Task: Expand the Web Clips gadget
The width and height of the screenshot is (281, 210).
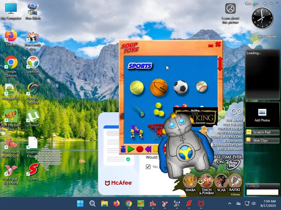Action: point(262,141)
